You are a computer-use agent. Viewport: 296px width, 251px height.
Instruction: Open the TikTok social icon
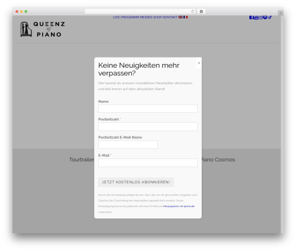270,17
